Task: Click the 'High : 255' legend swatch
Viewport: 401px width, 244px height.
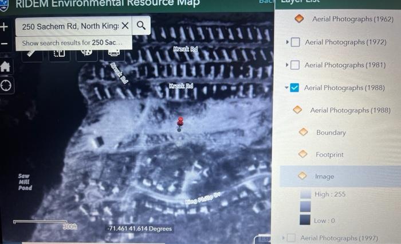Action: [305, 194]
